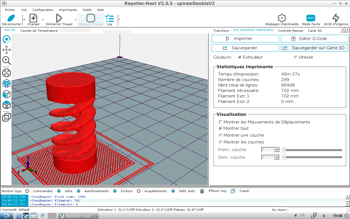Toggle the Log panel icon
350x219 pixels.
pos(109,18)
